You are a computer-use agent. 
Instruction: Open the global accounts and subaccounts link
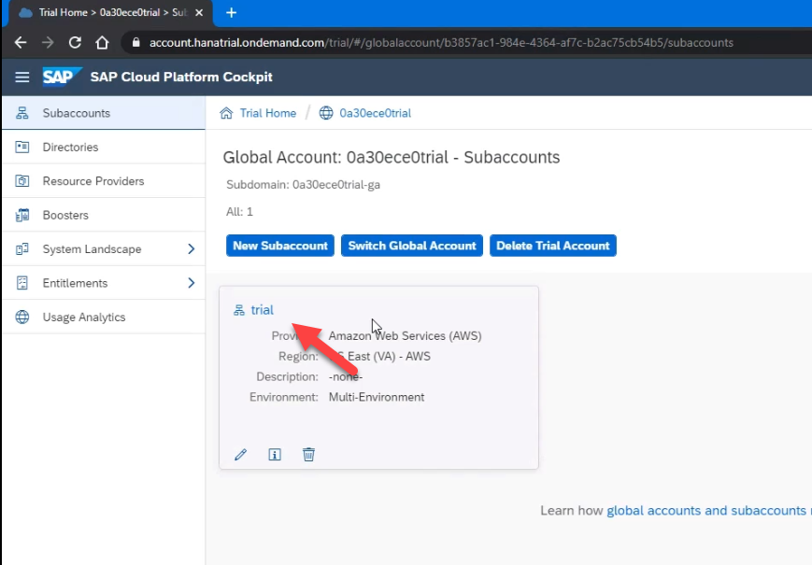pos(706,511)
